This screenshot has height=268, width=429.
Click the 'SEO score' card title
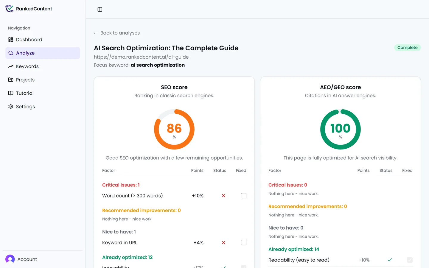pos(174,87)
